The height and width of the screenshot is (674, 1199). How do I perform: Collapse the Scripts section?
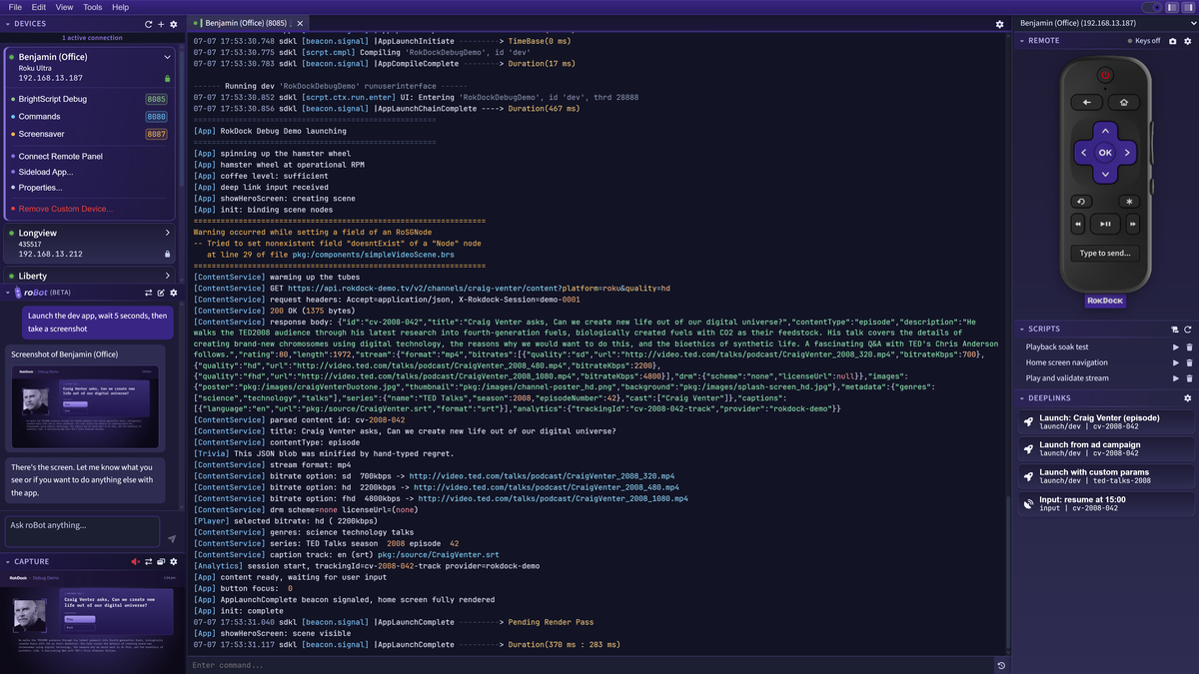pyautogui.click(x=1021, y=329)
